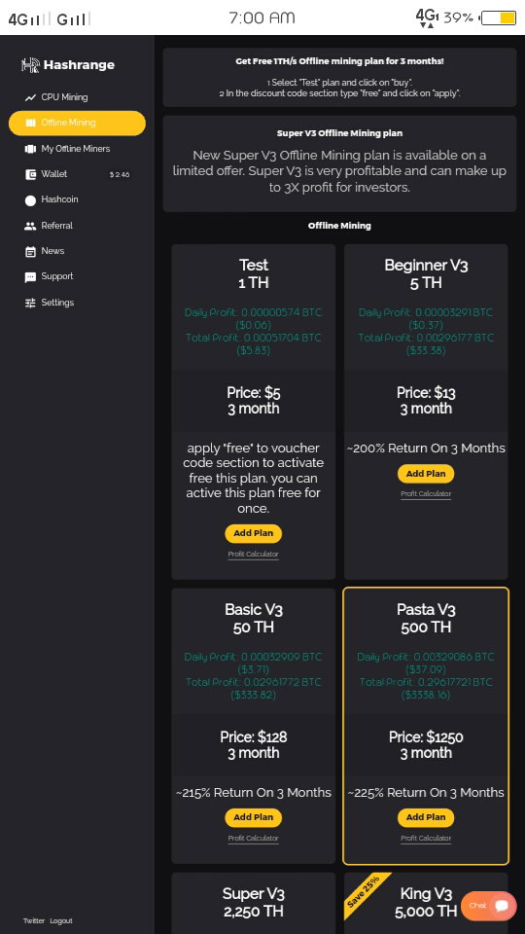Add the Beginner V3 plan
The image size is (525, 934).
tap(426, 474)
